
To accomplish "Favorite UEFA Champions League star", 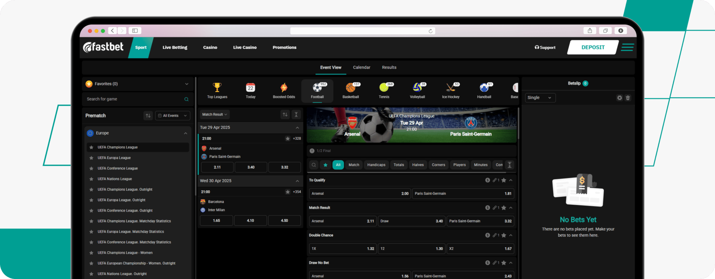I will pos(91,147).
